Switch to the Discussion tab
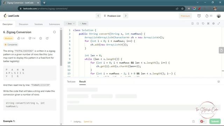Screen dimensions: 224x126 click(23, 24)
